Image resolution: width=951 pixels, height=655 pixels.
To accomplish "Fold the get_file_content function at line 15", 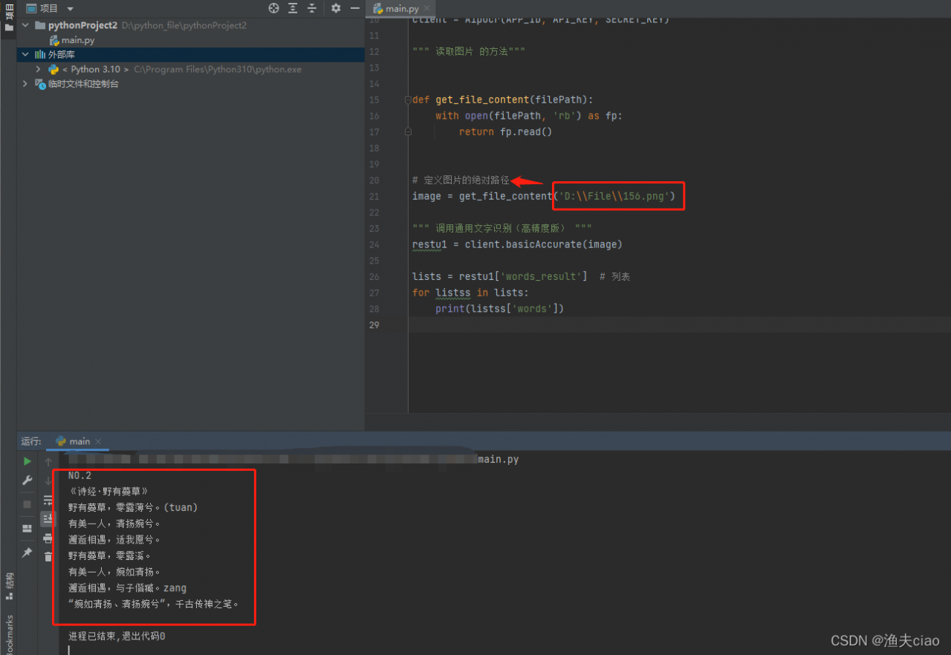I will (x=407, y=100).
